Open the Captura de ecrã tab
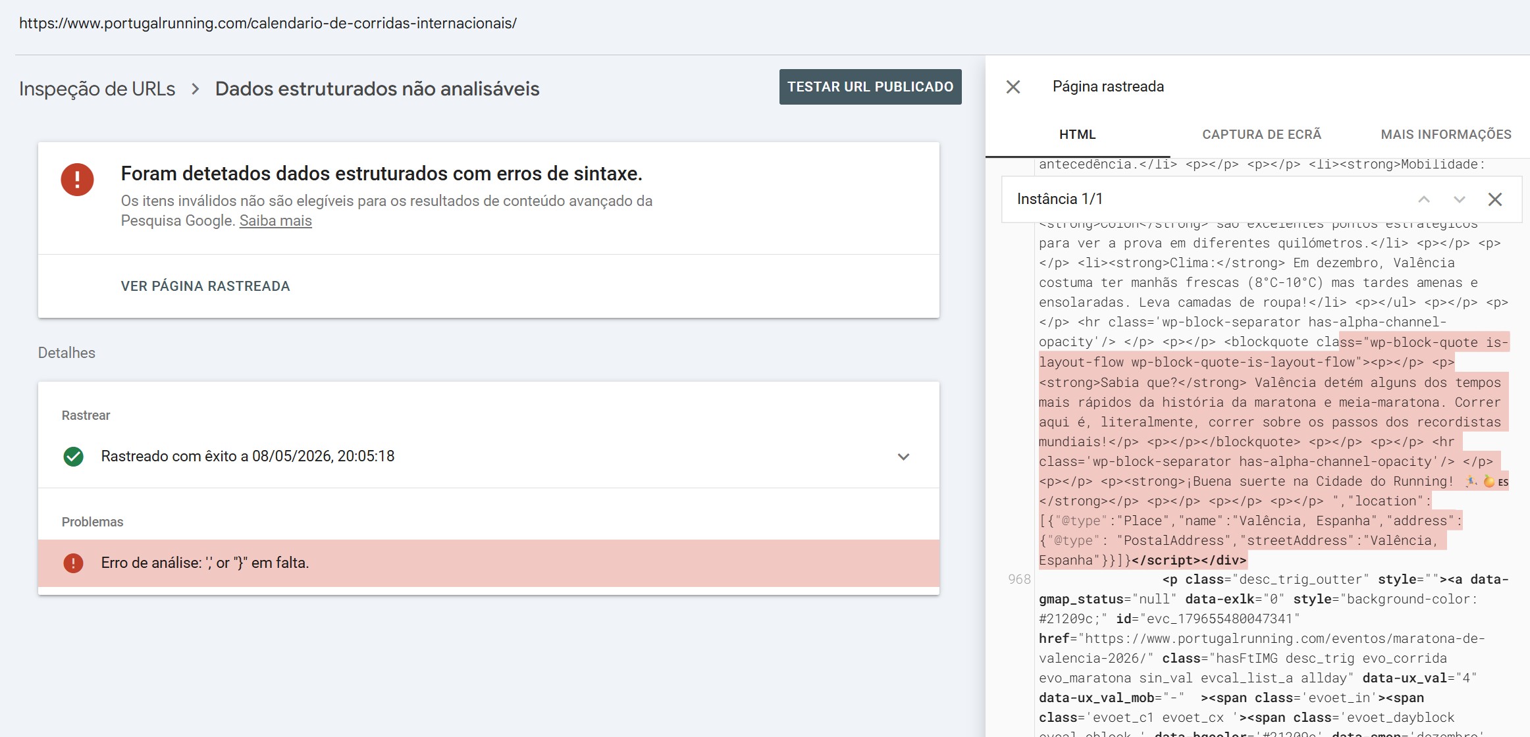Viewport: 1530px width, 737px height. click(x=1261, y=134)
